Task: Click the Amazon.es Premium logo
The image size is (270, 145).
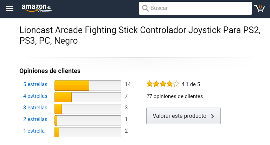Action: (37, 8)
